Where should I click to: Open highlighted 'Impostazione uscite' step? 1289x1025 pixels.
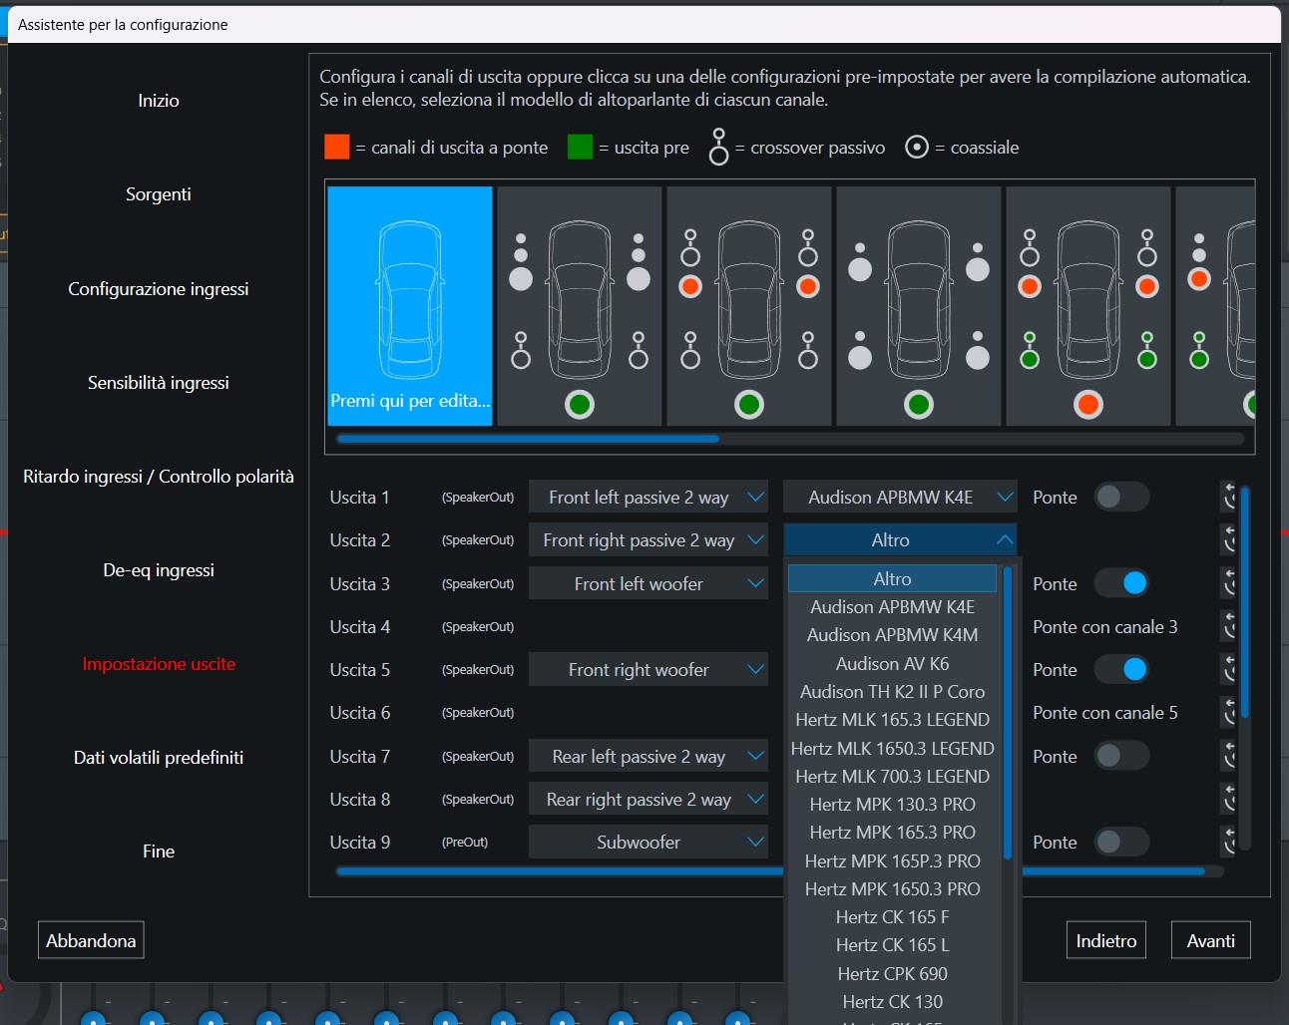(159, 663)
